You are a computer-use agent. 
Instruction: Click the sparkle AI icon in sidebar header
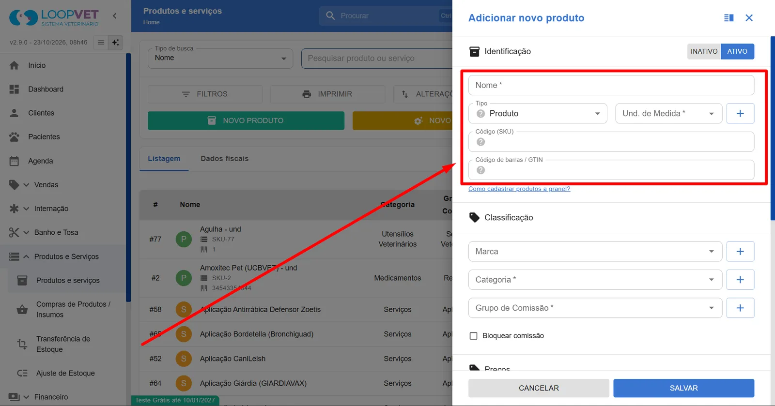(116, 43)
